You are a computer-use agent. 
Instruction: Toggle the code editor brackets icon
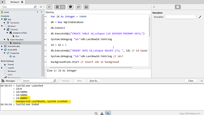click(78, 7)
